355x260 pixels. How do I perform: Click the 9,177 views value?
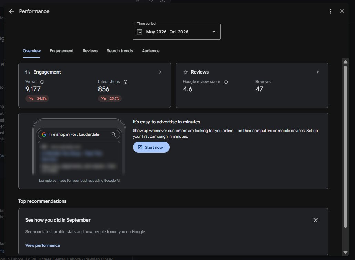point(33,89)
